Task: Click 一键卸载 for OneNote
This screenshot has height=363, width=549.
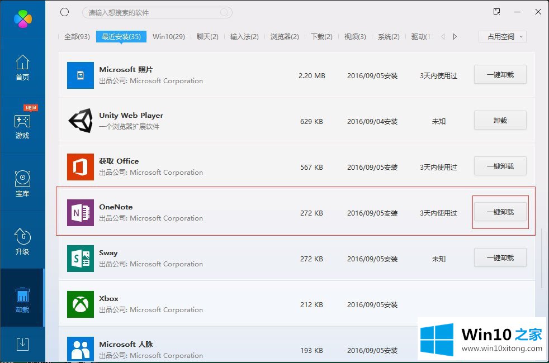Action: [x=500, y=212]
